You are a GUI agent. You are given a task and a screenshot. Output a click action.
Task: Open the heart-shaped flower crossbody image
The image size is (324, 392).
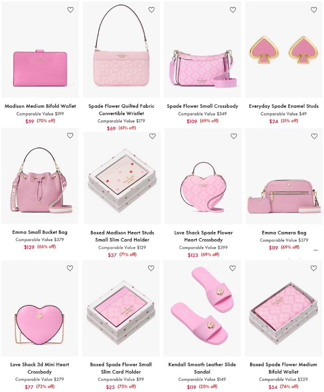(x=203, y=176)
